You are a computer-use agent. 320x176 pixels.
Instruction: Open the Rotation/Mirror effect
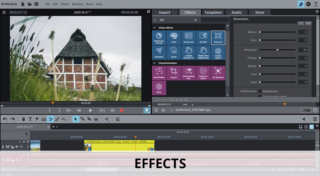click(203, 73)
